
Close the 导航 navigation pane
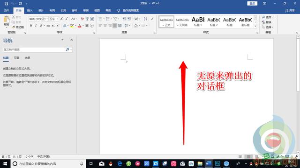pos(72,40)
